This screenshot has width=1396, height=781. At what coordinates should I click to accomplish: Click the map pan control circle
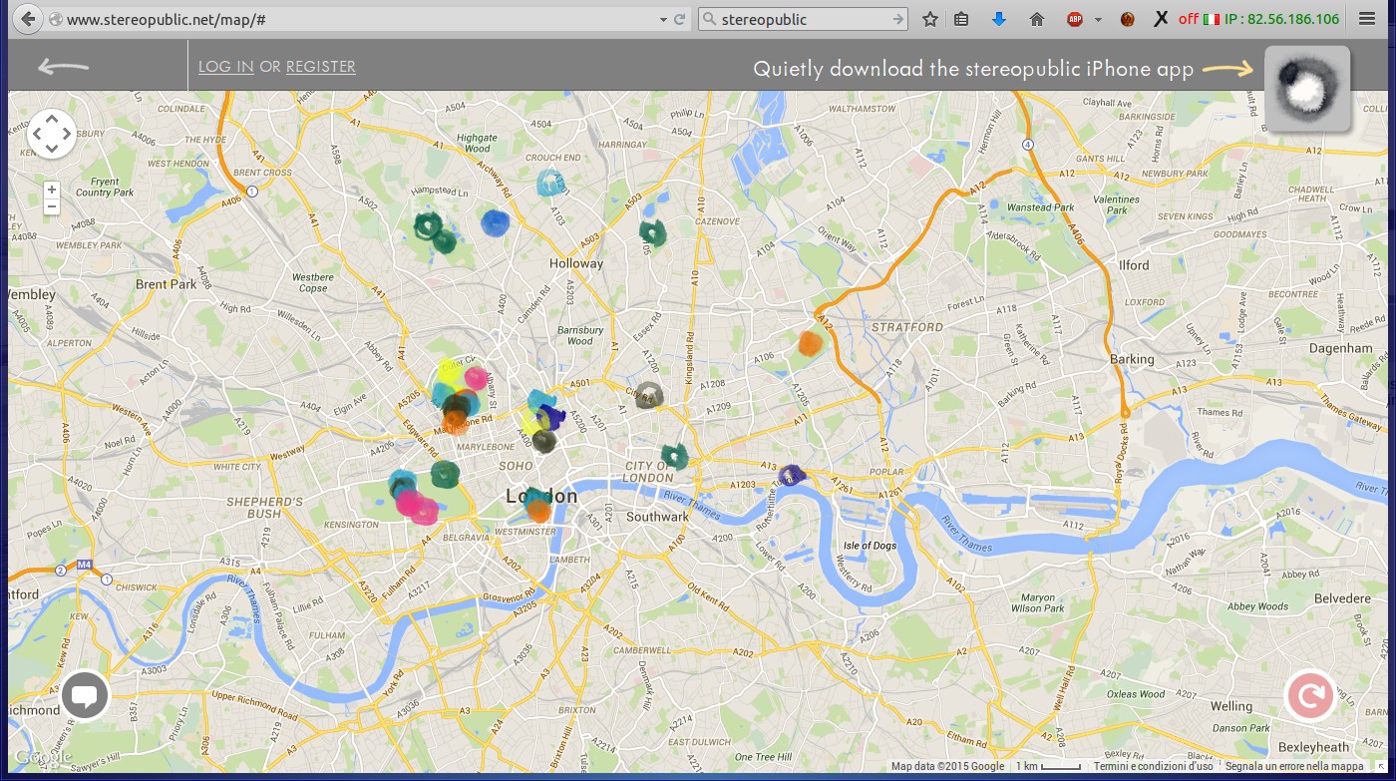pos(52,134)
